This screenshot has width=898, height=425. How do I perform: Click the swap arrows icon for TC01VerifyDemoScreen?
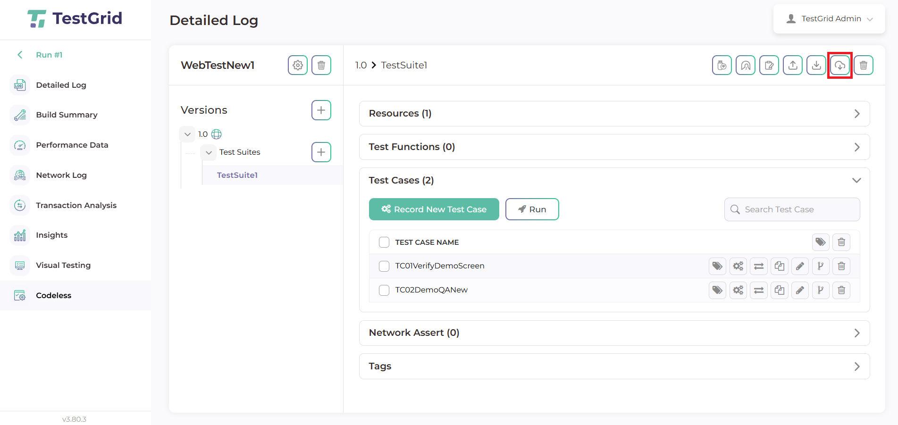(759, 266)
